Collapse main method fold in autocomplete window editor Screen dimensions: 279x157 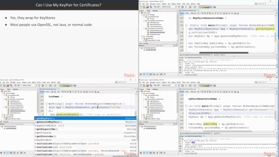pos(47,104)
